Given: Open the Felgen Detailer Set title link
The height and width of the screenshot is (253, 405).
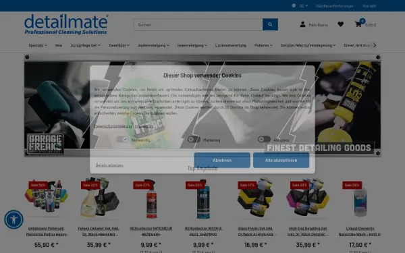Looking at the screenshot, I should (99, 231).
